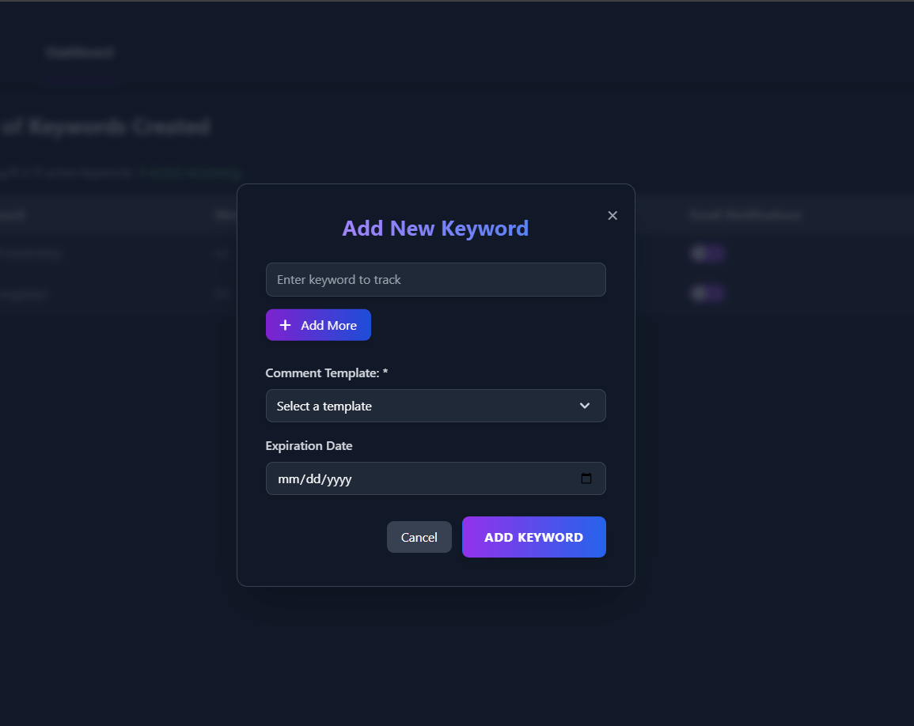
Task: Click the Email Notifications column header
Action: (745, 215)
